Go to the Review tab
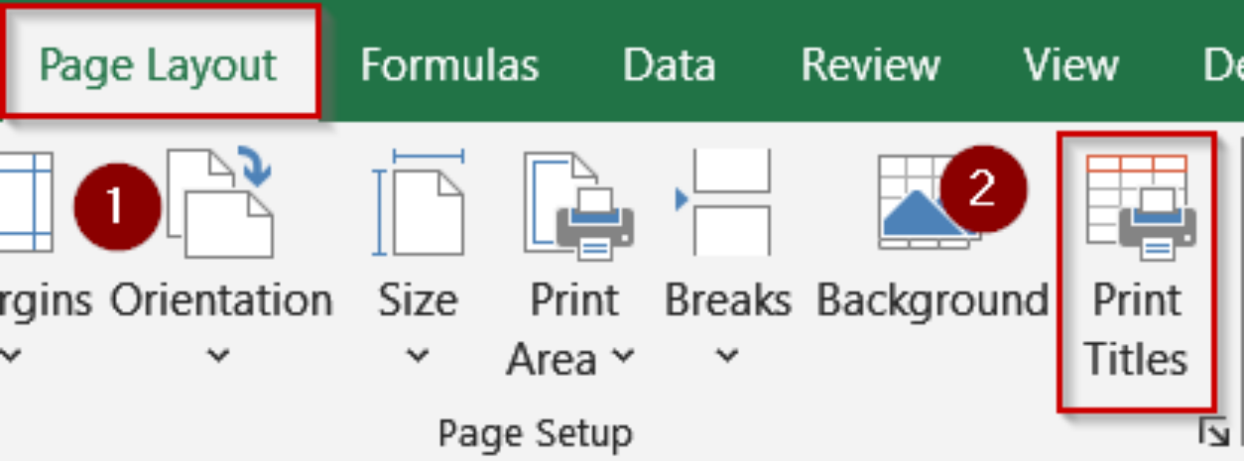Viewport: 1244px width, 461px height. [870, 64]
